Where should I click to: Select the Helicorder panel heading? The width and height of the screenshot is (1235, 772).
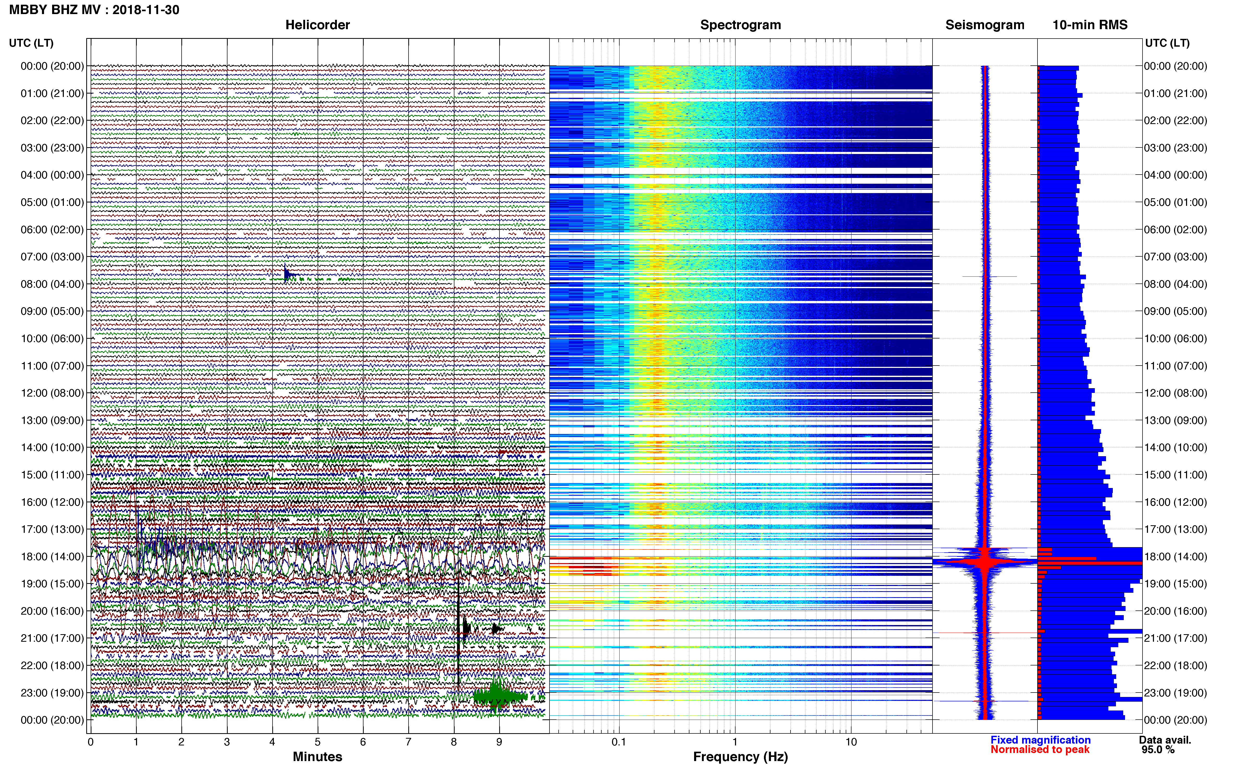click(317, 25)
